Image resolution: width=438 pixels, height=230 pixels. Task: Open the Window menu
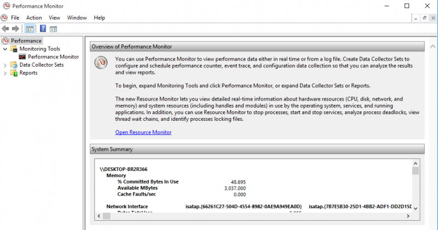(77, 17)
